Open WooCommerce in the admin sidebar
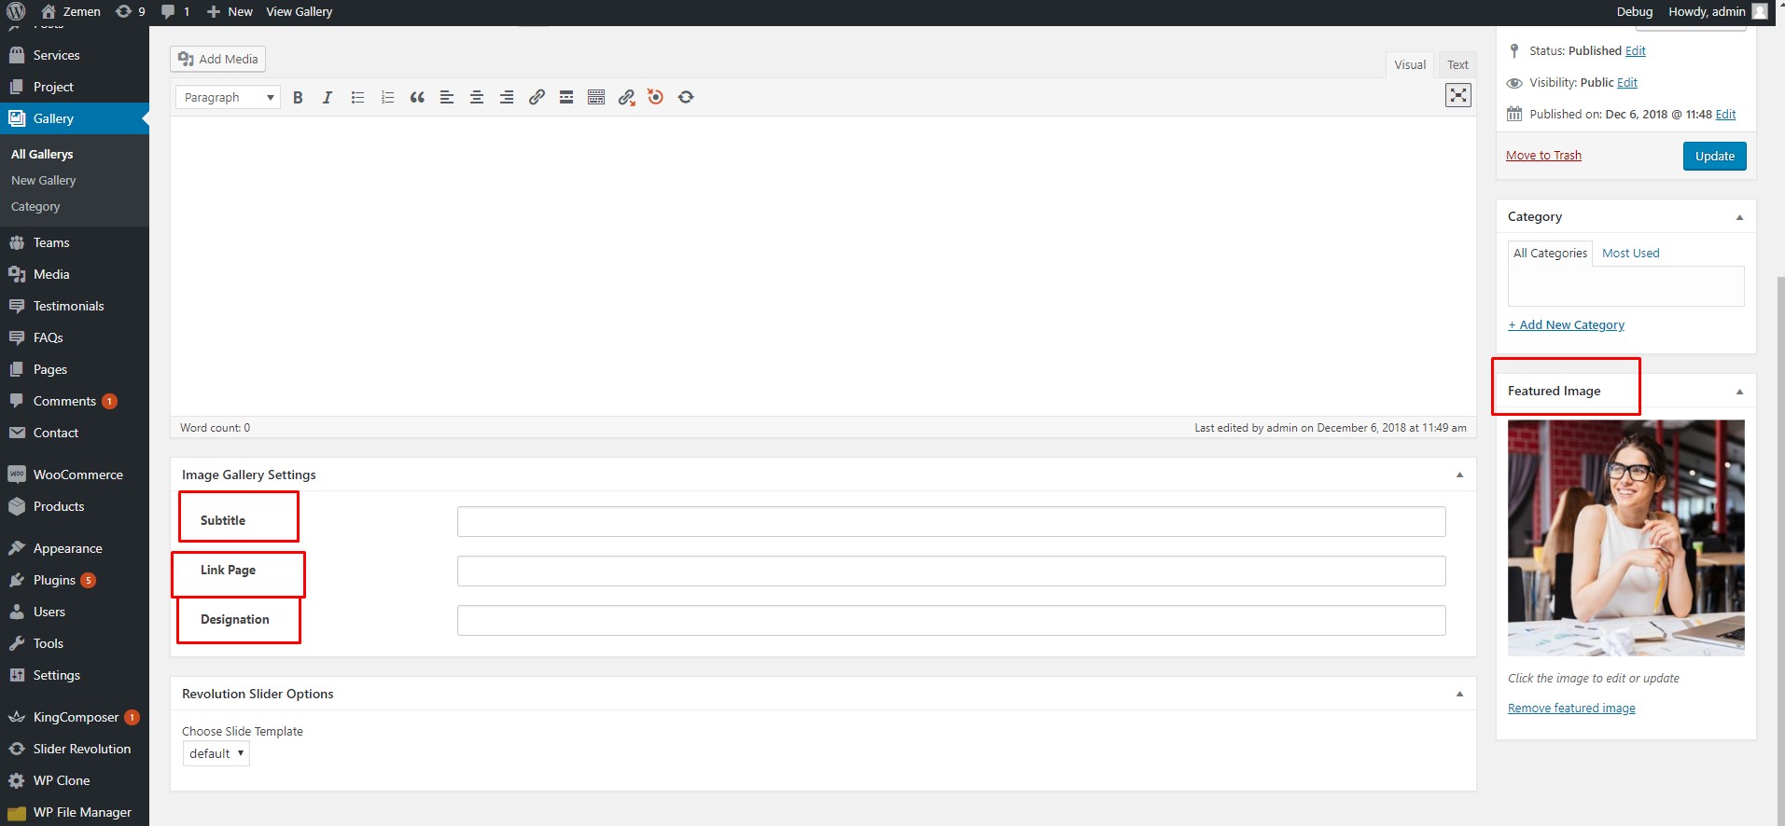1785x826 pixels. (77, 475)
